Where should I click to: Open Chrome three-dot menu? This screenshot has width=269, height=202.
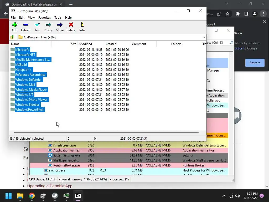263,14
